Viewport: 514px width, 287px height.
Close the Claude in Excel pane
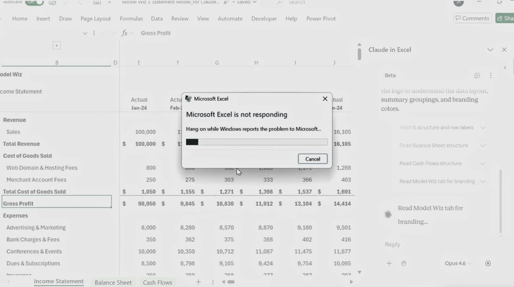coord(504,50)
